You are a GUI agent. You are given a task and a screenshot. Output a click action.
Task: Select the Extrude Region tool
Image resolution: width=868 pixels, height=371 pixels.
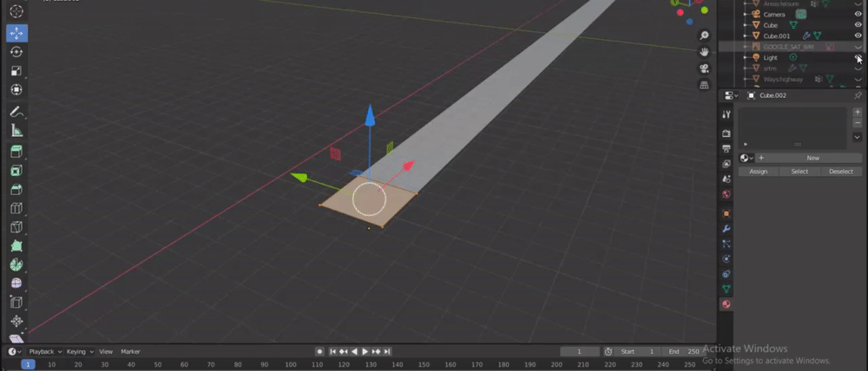pos(16,152)
